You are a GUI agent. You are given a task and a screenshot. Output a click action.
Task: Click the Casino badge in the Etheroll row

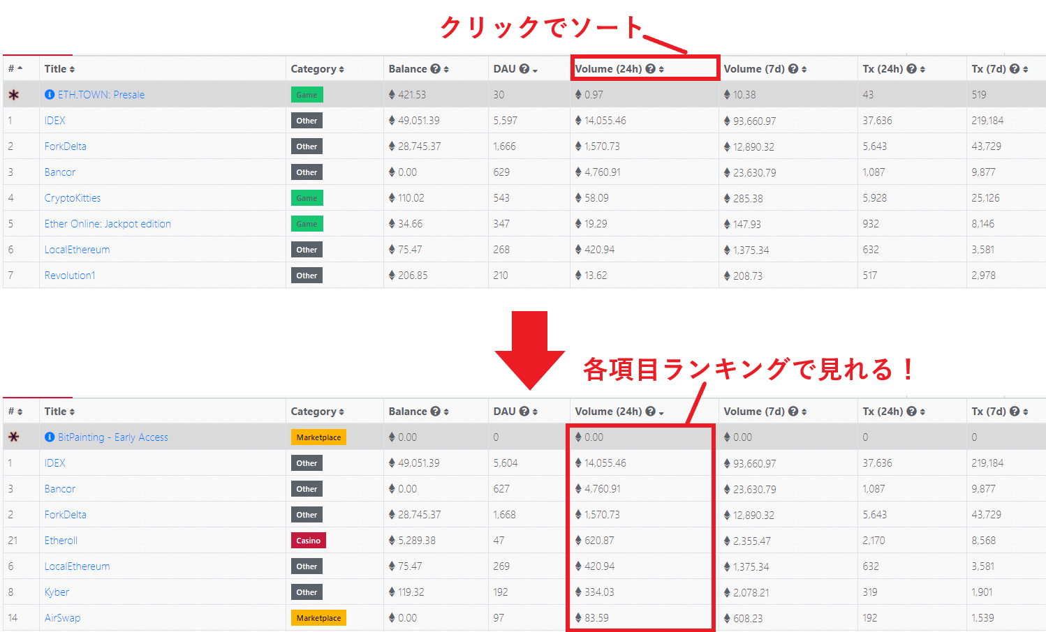coord(308,541)
